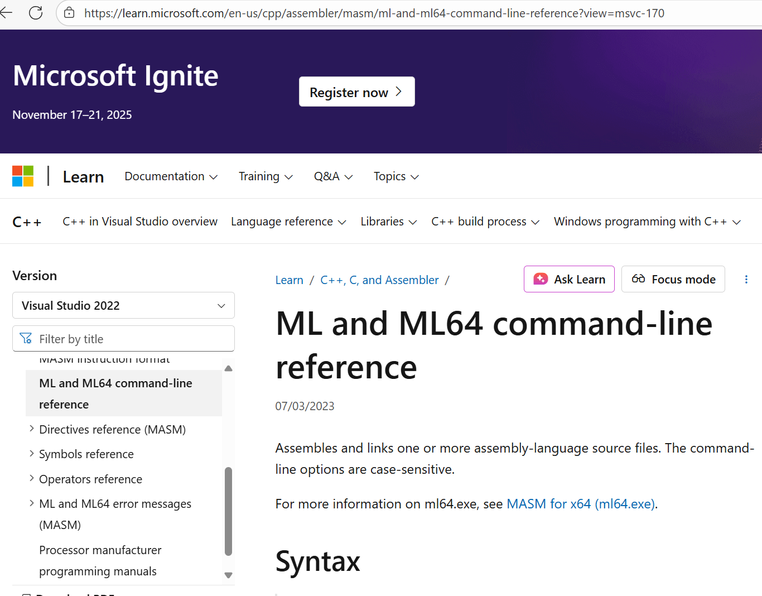Expand Operators reference tree node
Image resolution: width=762 pixels, height=596 pixels.
click(x=31, y=478)
